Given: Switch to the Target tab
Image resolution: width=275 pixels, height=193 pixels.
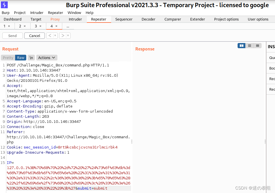Looking at the screenshot, I should tap(36, 19).
